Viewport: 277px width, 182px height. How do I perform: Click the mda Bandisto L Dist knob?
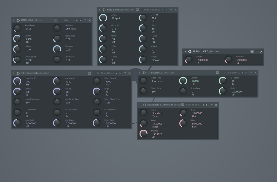[x=143, y=28]
